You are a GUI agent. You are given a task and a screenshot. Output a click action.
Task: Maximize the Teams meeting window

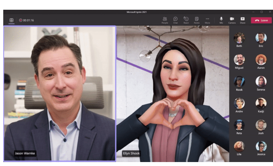click(x=262, y=12)
